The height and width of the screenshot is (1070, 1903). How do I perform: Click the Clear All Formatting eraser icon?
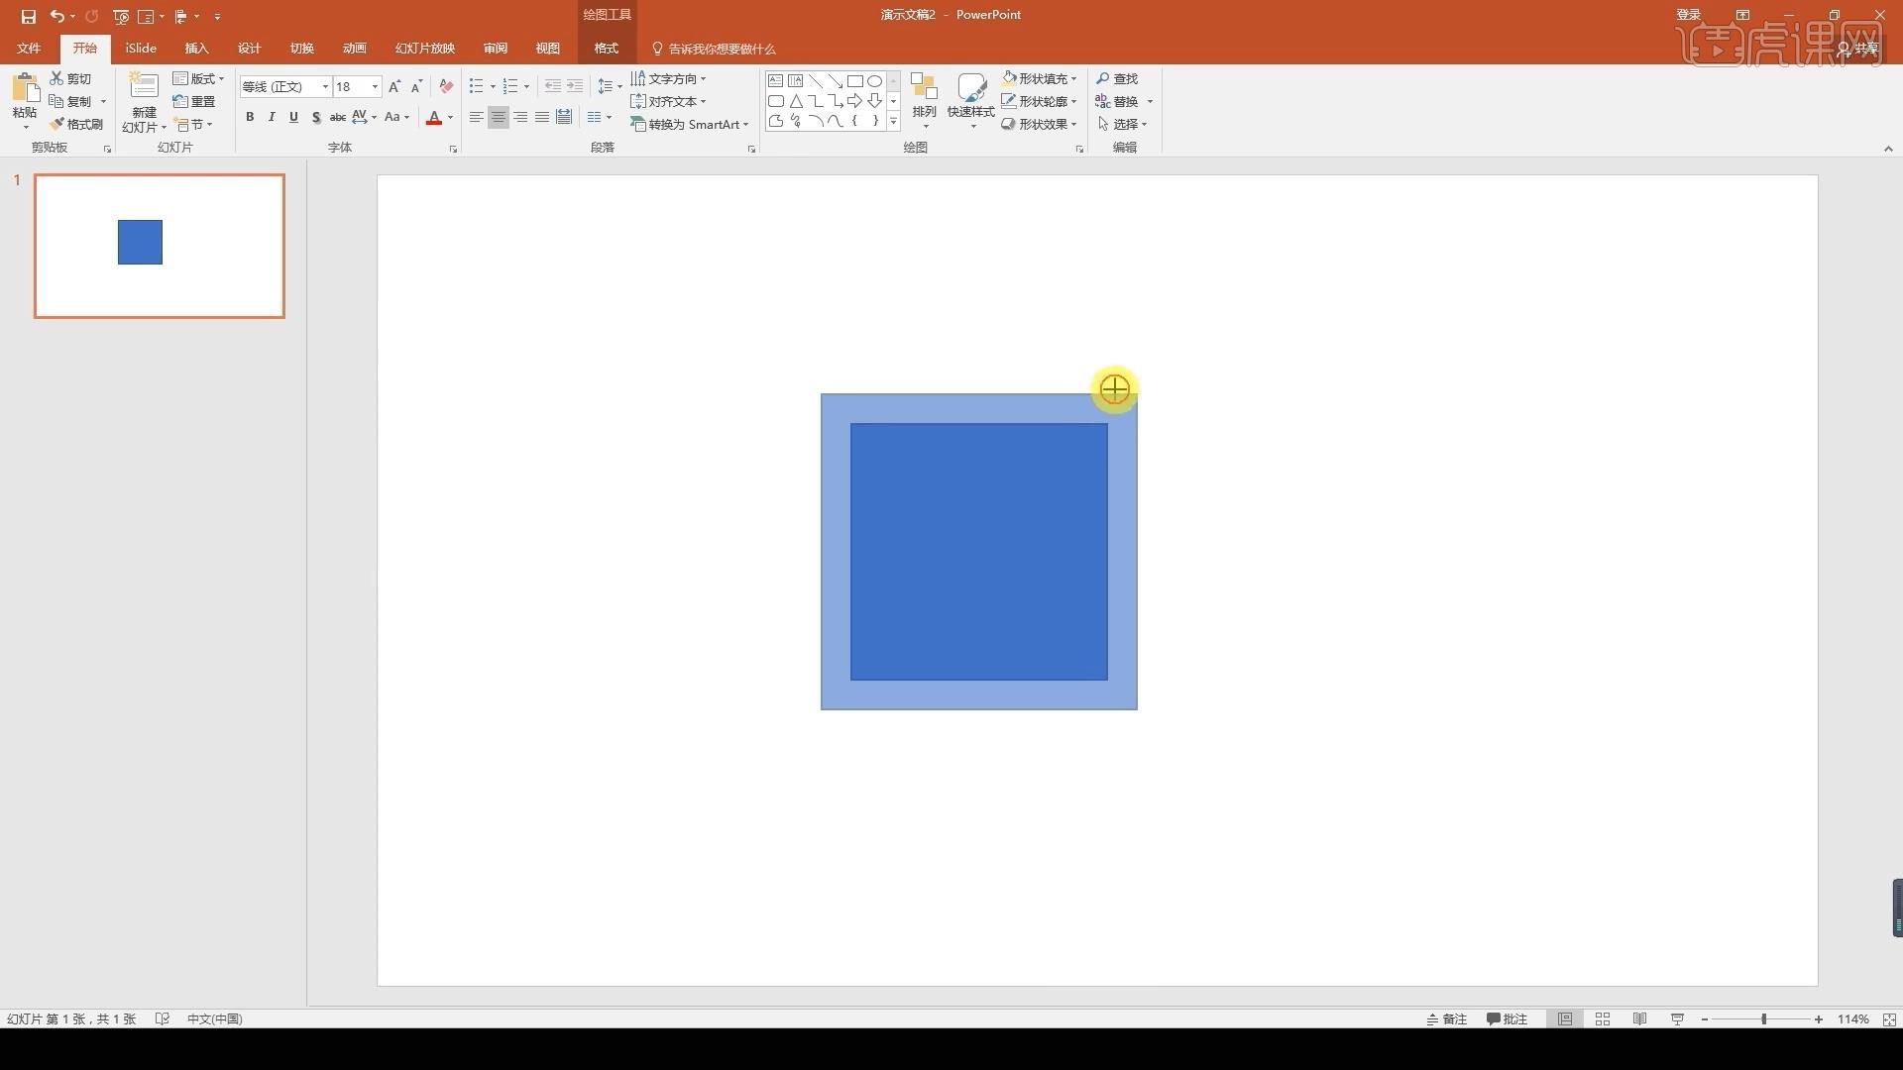pos(446,86)
